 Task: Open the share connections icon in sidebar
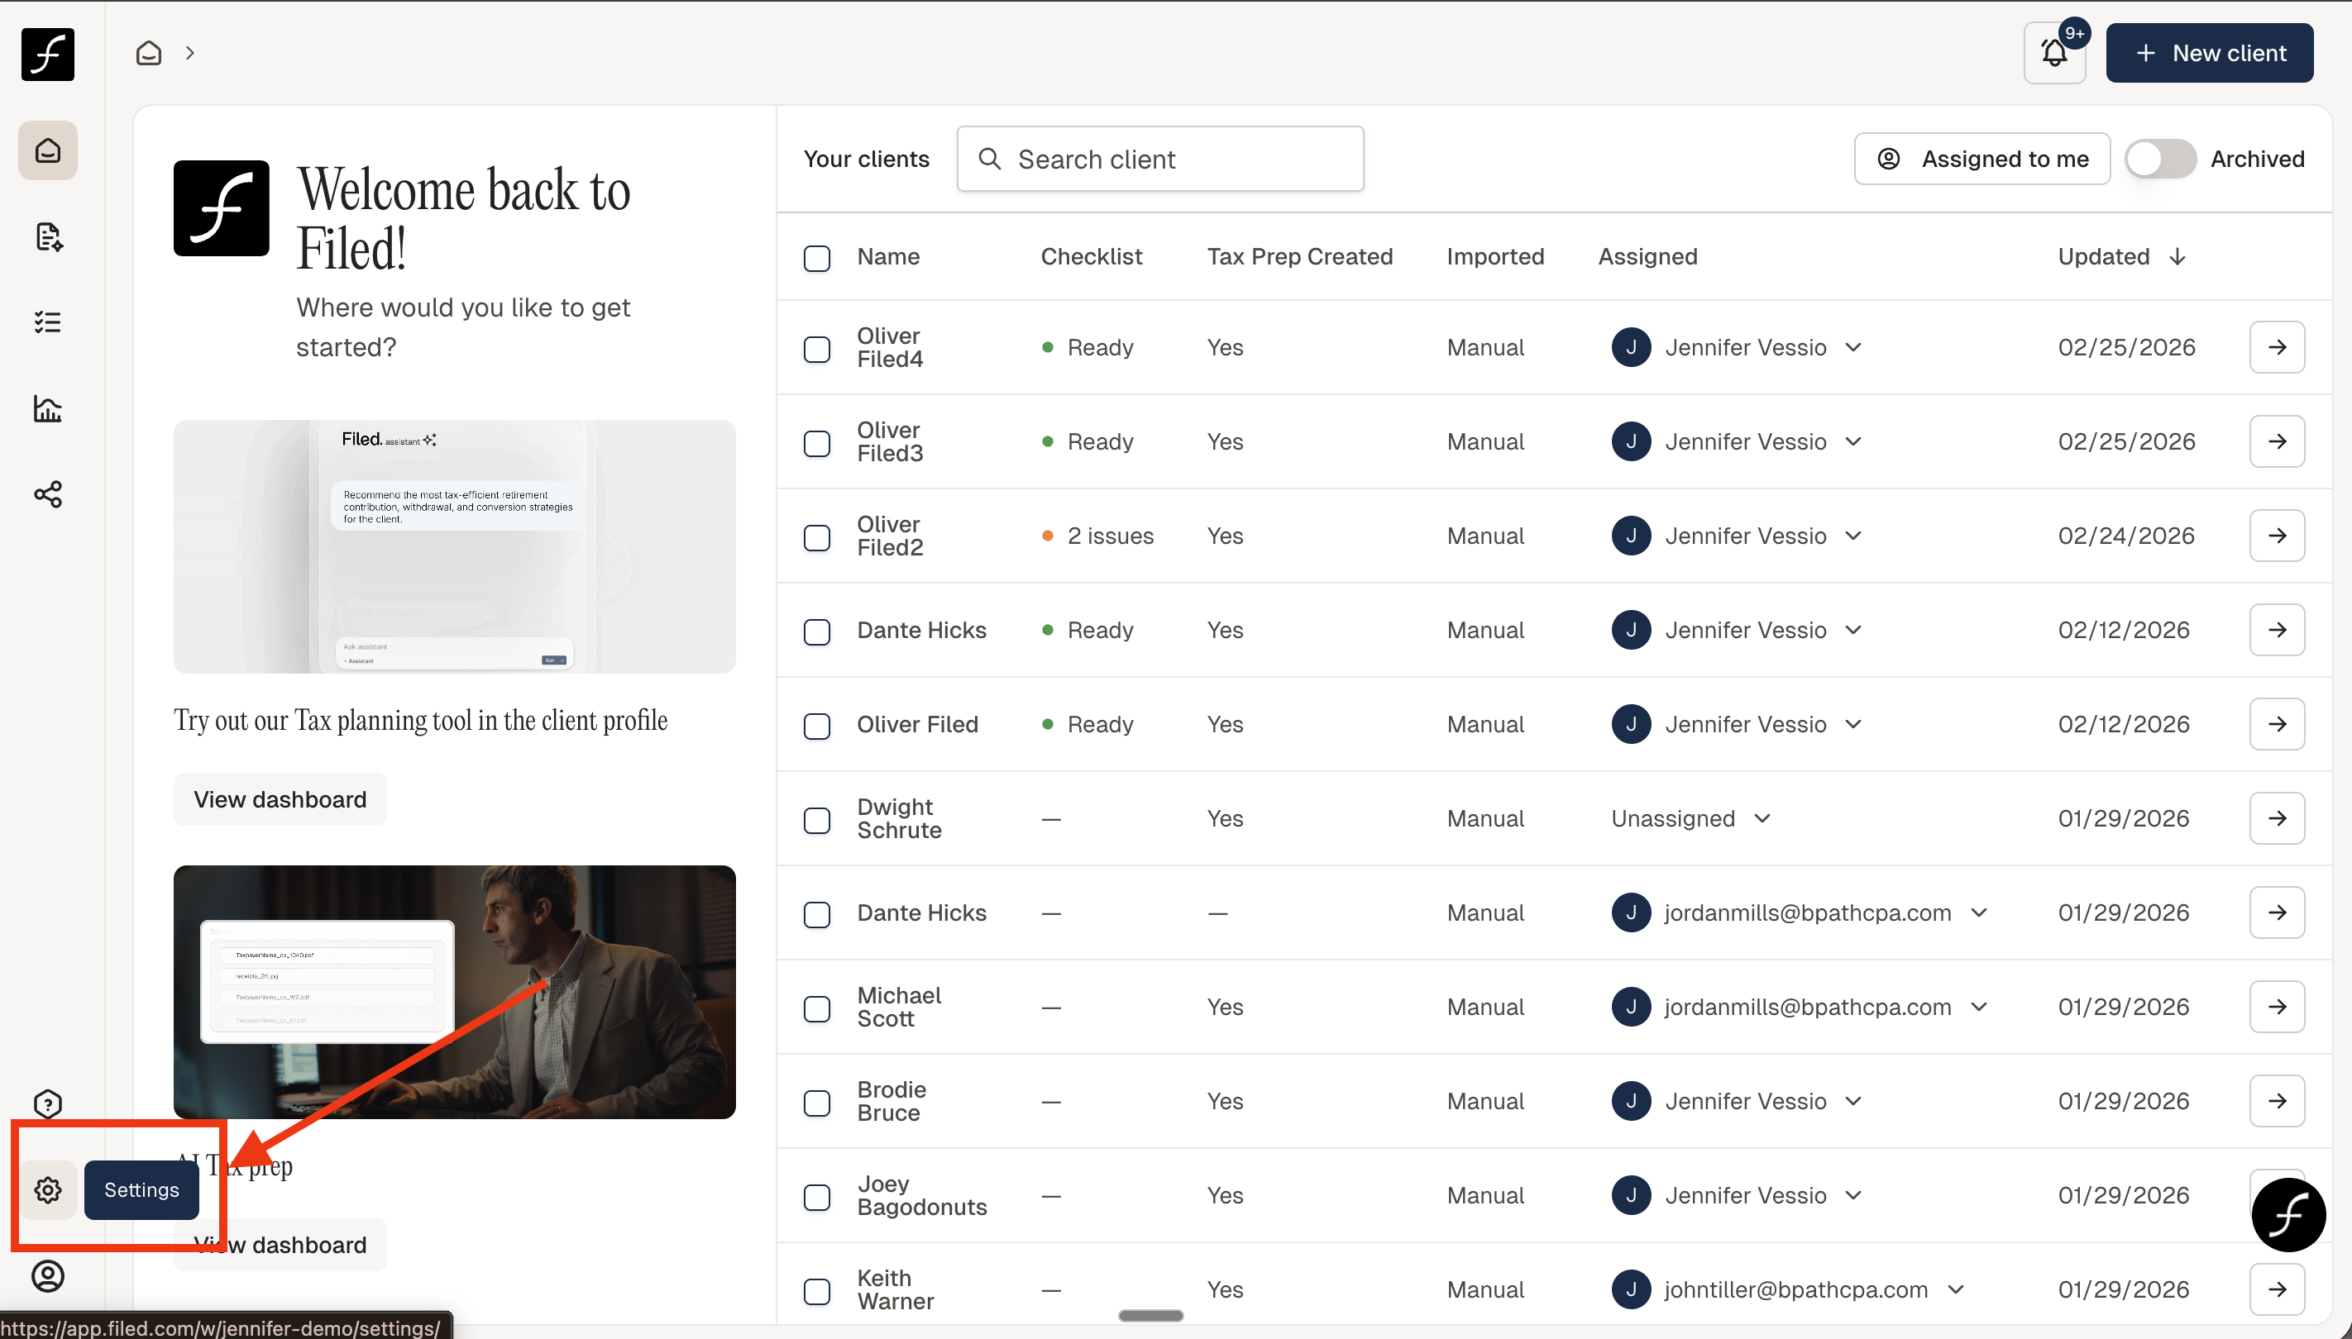pyautogui.click(x=48, y=495)
